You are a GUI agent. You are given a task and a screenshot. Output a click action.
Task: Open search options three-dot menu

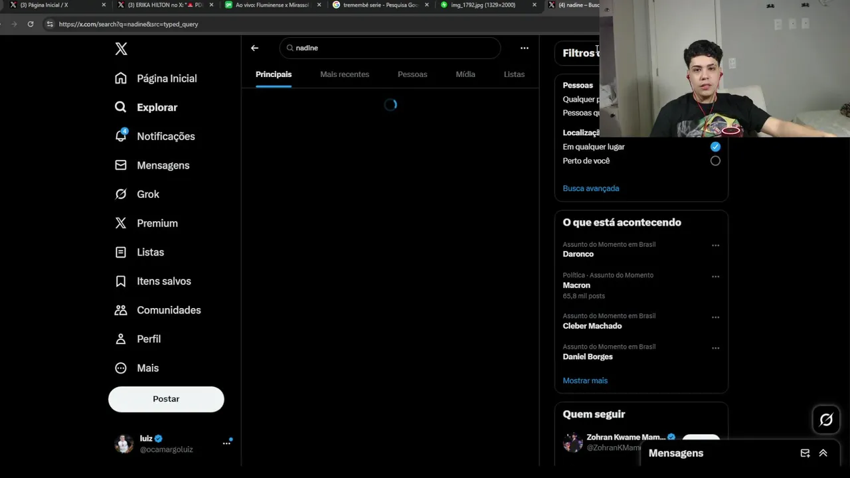click(525, 48)
